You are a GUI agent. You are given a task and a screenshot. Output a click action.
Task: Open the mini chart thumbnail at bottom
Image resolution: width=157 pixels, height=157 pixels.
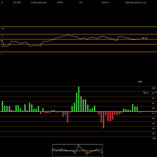(78, 150)
